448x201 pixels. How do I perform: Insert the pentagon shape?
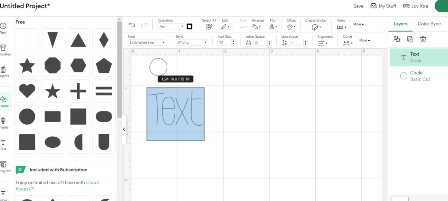104,66
